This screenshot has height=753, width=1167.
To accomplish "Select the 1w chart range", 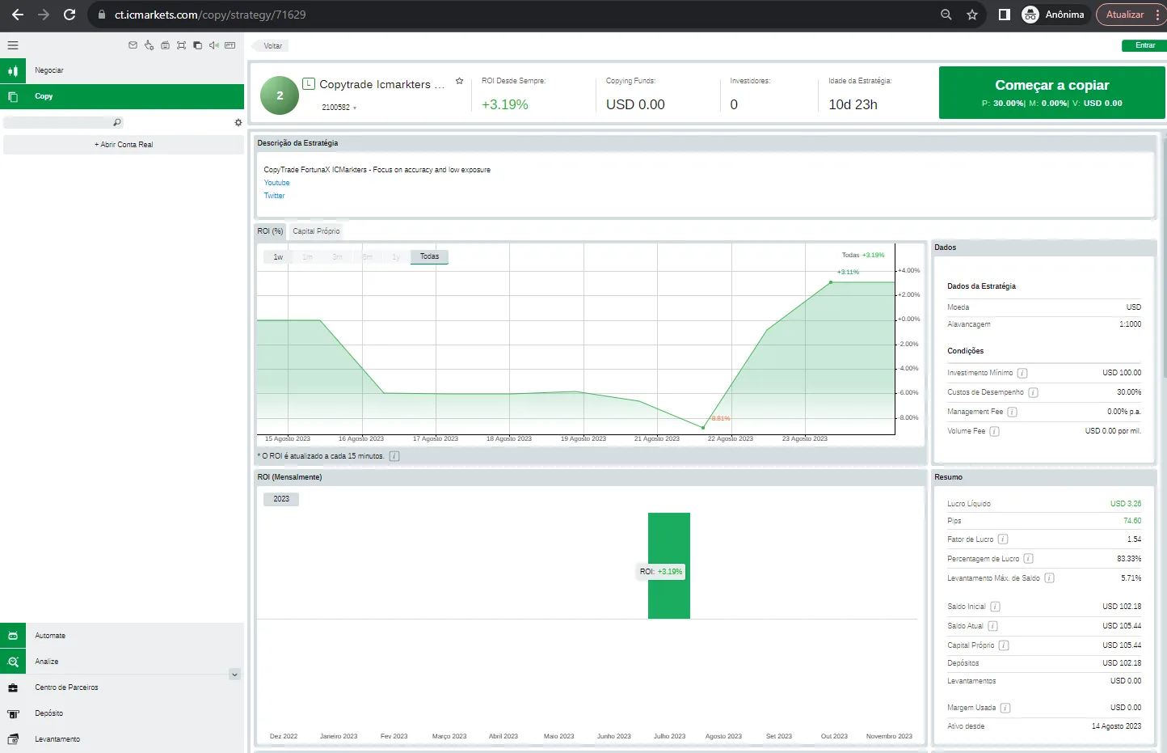I will tap(278, 257).
